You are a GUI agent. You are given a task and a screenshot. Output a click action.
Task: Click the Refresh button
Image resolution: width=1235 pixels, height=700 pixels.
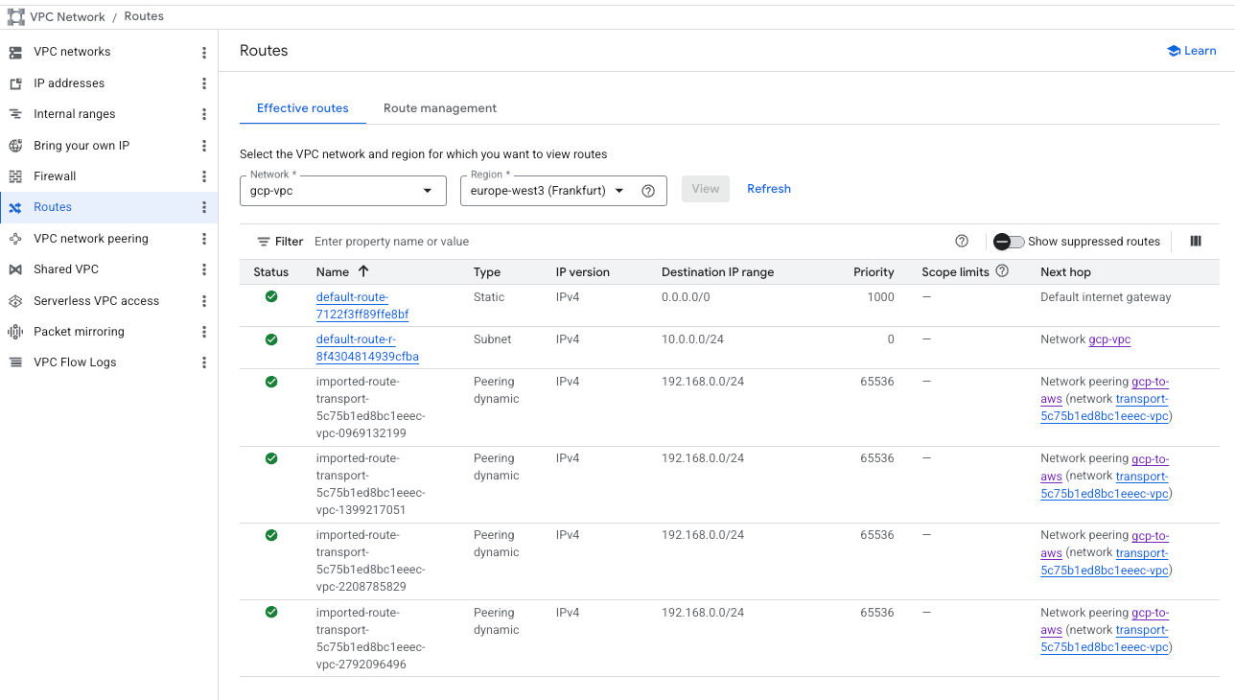pos(768,189)
